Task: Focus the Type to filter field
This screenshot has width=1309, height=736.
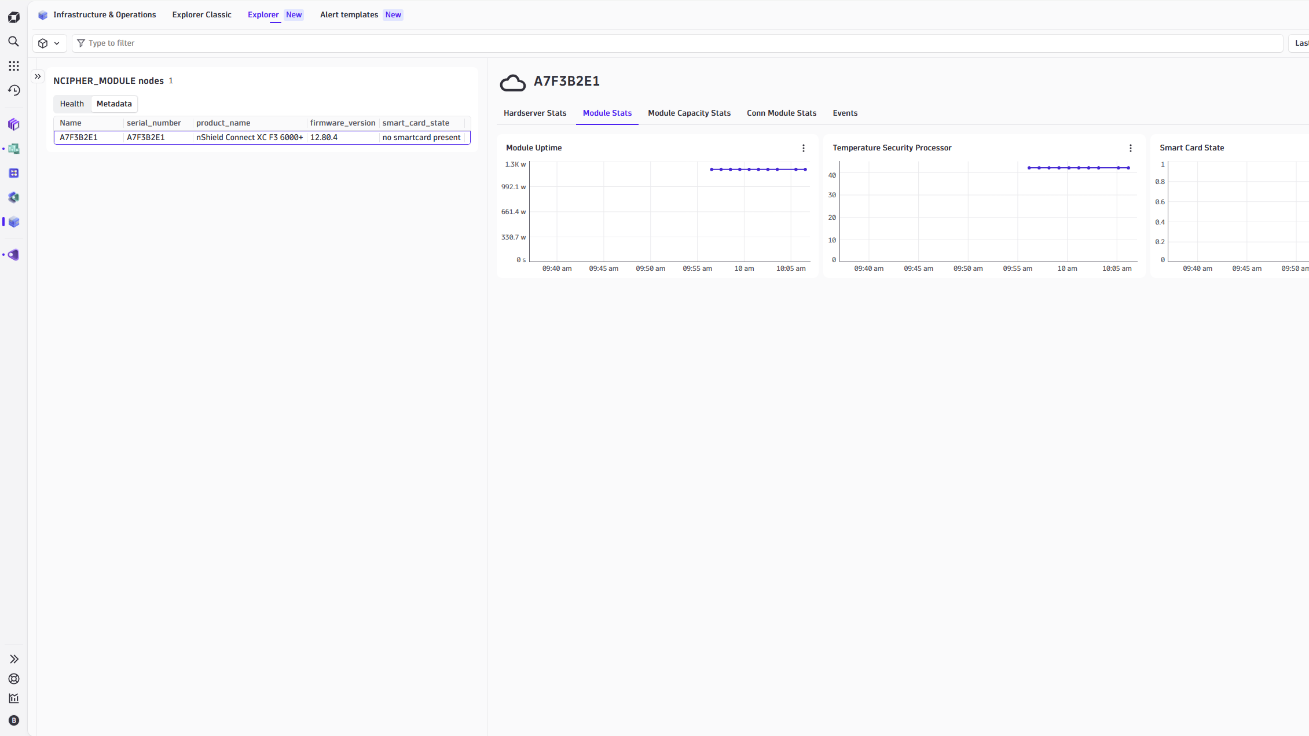Action: tap(677, 43)
